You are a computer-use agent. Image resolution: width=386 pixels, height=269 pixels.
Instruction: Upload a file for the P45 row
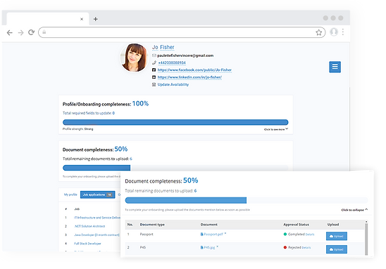[337, 249]
